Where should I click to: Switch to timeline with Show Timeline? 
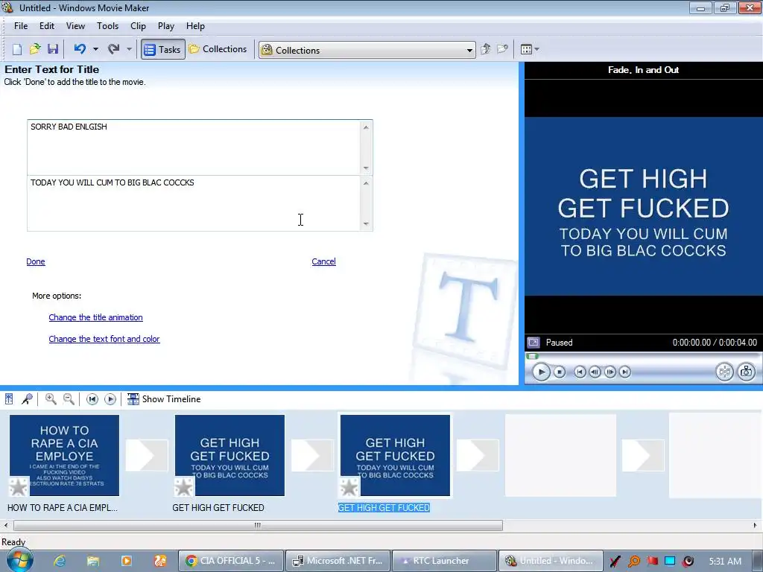164,399
